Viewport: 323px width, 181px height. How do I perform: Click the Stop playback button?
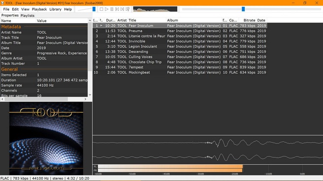(101, 9)
